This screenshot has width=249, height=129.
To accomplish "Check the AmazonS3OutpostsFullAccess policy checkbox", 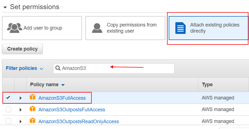I will [x=8, y=109].
